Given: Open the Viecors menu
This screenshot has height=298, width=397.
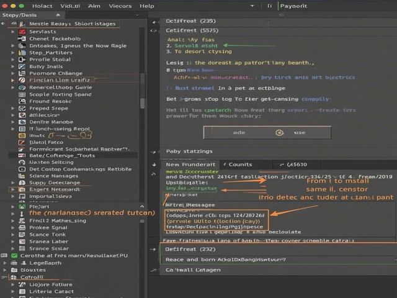Looking at the screenshot, I should pyautogui.click(x=120, y=6).
